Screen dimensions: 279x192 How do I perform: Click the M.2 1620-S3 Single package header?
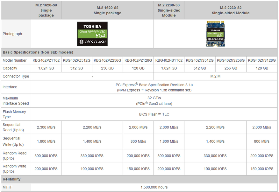click(46, 10)
